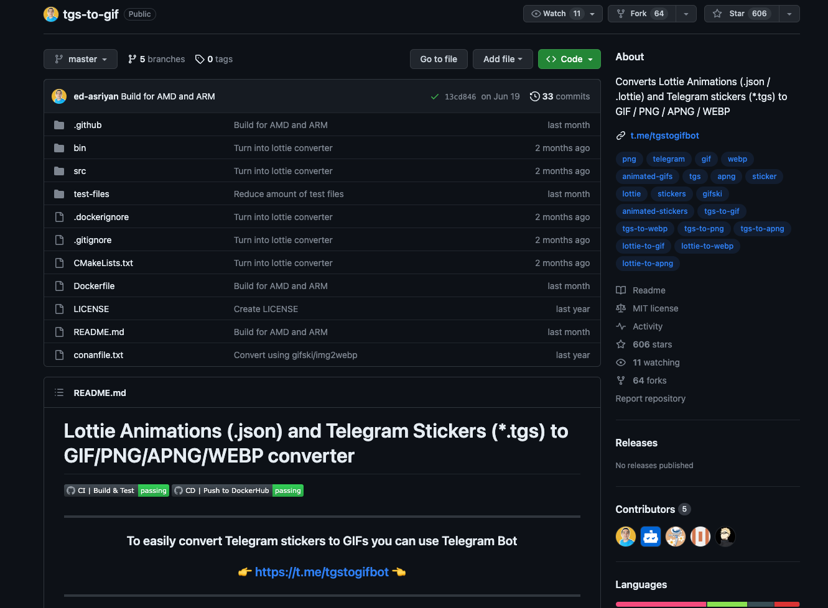Open the https://t.me/tgstogifbot README link
Viewport: 828px width, 608px height.
(x=322, y=572)
